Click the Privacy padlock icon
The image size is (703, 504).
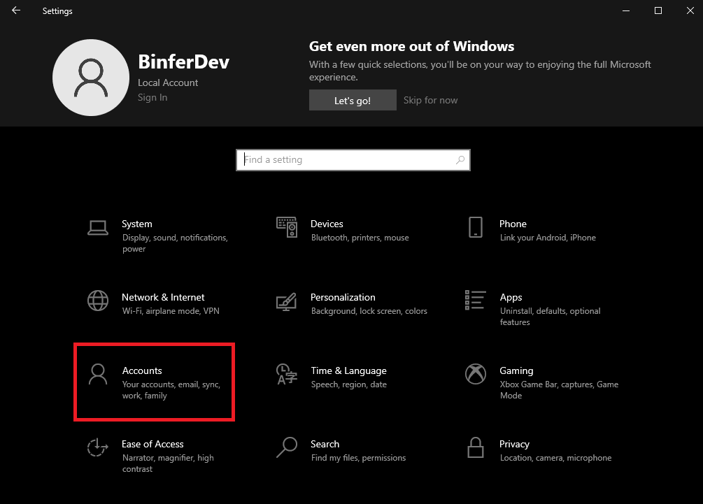475,447
